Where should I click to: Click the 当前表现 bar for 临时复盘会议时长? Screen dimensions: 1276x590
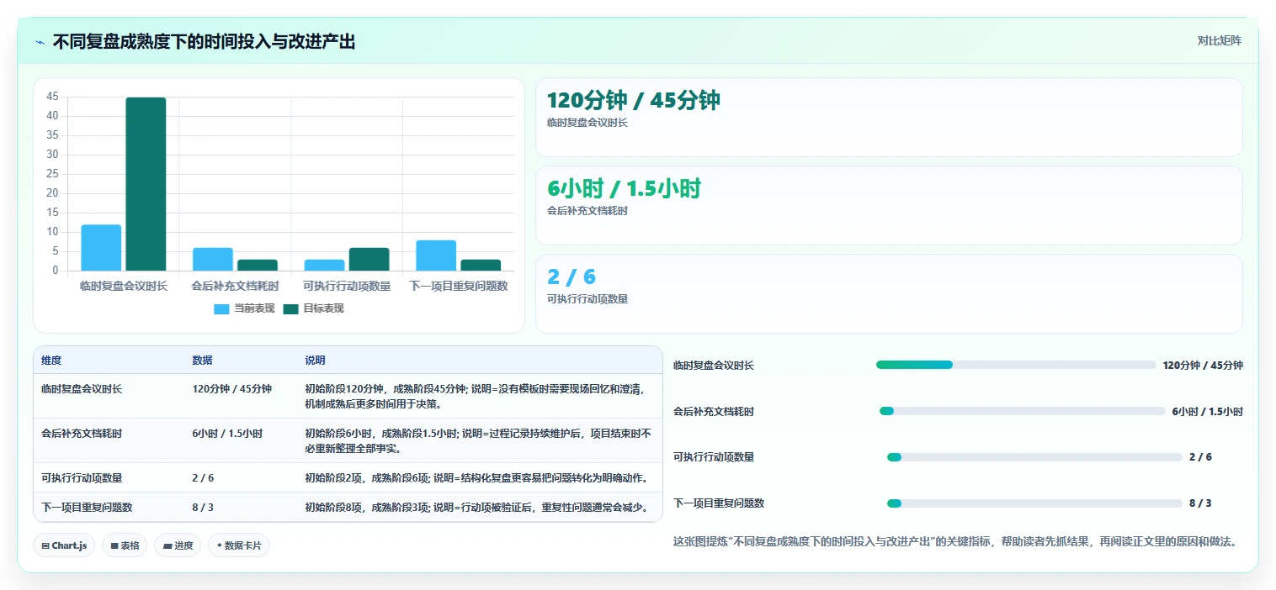[101, 248]
